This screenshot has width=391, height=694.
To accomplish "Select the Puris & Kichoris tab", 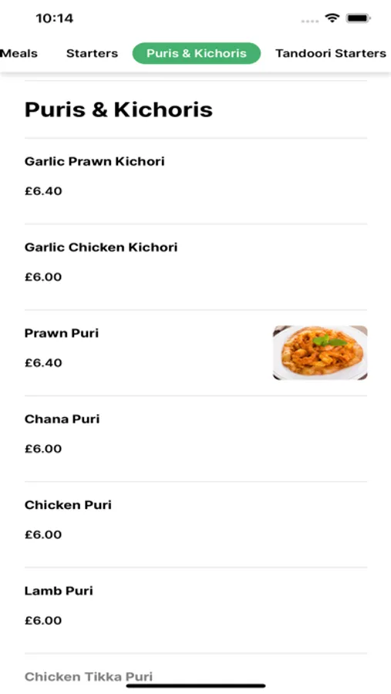I will pos(197,53).
